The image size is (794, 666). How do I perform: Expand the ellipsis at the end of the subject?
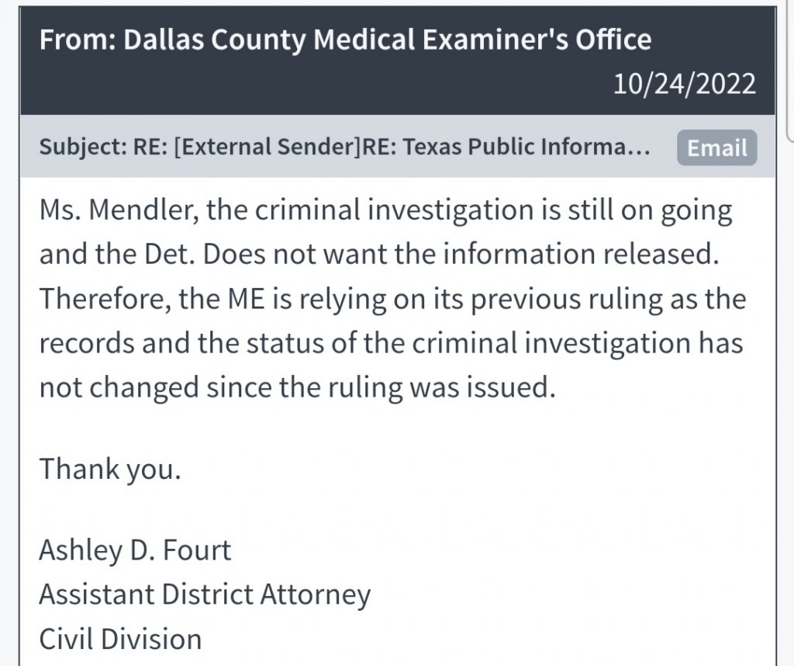coord(637,147)
